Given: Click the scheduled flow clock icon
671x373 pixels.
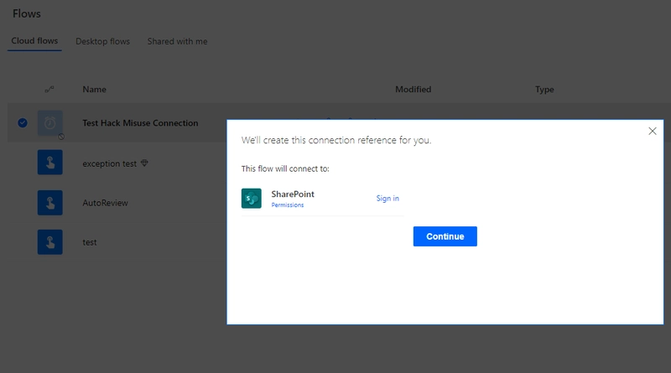Looking at the screenshot, I should pyautogui.click(x=50, y=123).
